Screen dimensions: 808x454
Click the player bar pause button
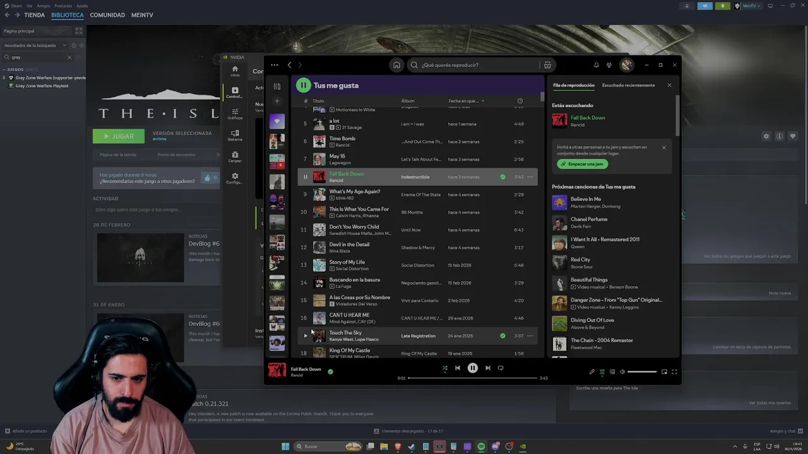pos(473,368)
